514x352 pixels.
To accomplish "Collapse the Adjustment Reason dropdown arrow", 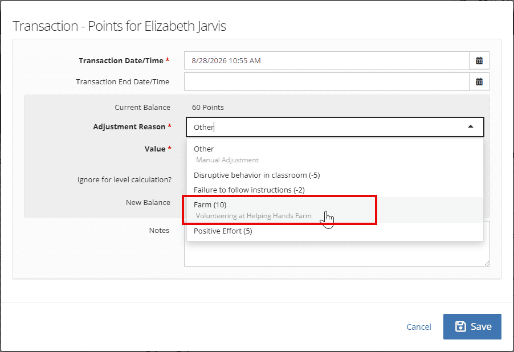I will point(470,127).
